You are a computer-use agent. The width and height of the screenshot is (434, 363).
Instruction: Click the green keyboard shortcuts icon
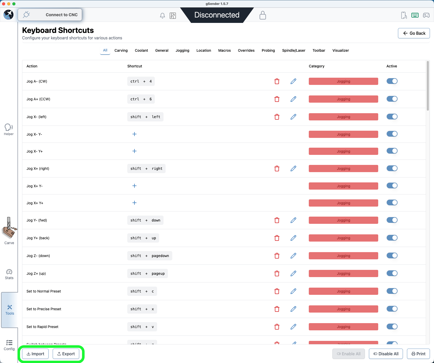point(415,15)
